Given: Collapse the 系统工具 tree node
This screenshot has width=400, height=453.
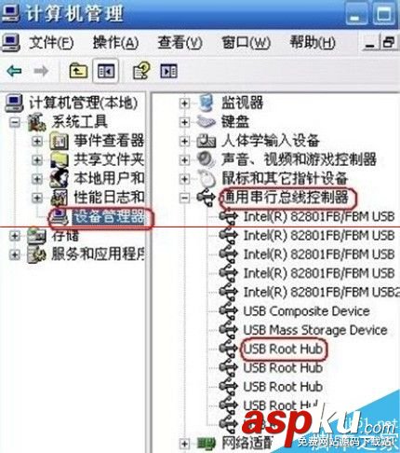Looking at the screenshot, I should (x=14, y=122).
